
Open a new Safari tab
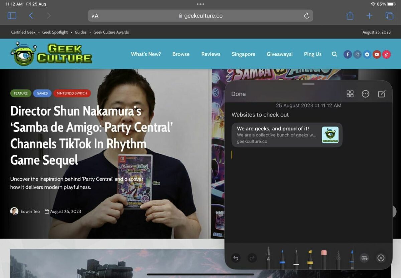[x=369, y=16]
